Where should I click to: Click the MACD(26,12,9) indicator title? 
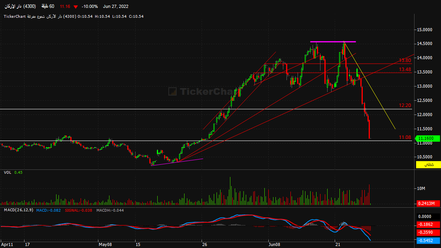pos(19,210)
